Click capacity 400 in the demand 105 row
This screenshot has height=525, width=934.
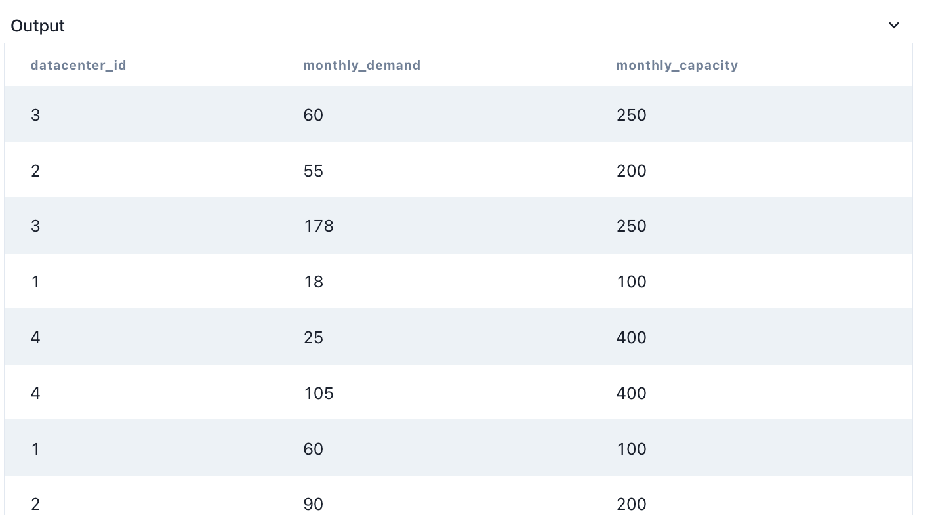pyautogui.click(x=631, y=393)
